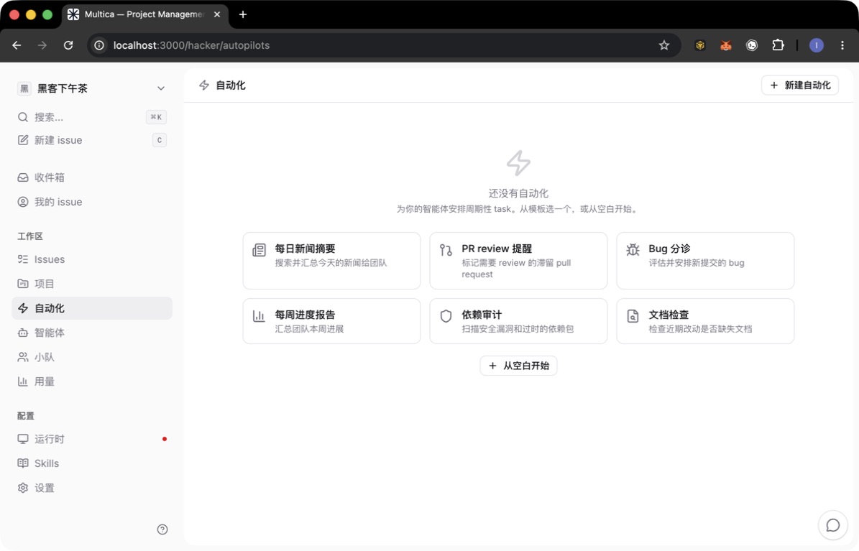The height and width of the screenshot is (551, 859).
Task: Click the 新建 issue pencil icon
Action: [x=23, y=140]
